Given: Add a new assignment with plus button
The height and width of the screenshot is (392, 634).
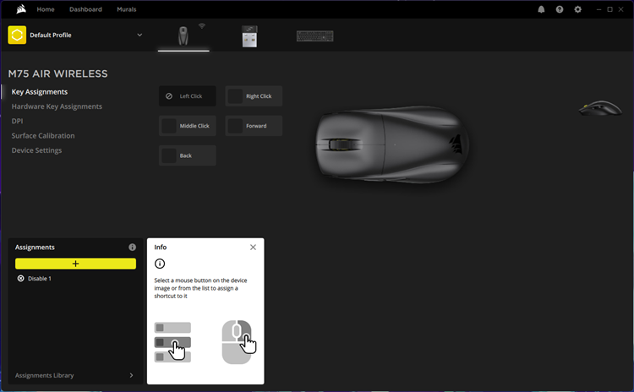Looking at the screenshot, I should point(75,264).
